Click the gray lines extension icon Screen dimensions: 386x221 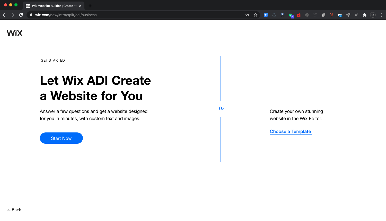pos(315,15)
